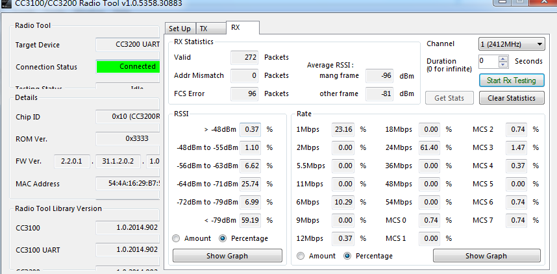The image size is (557, 274).
Task: Click the ROM Ver. value 0x3333
Action: pos(127,139)
